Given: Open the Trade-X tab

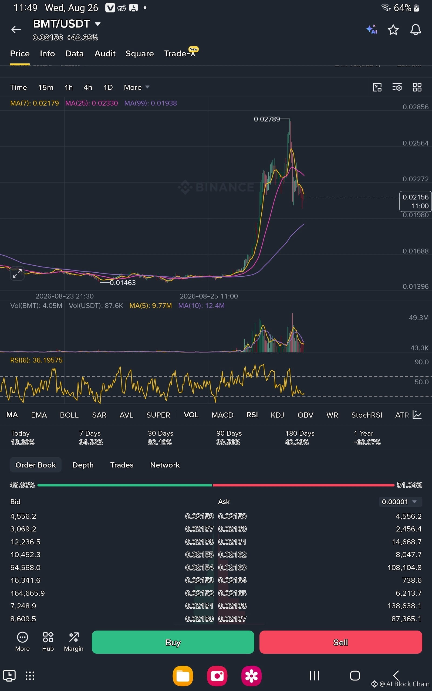Looking at the screenshot, I should click(180, 54).
